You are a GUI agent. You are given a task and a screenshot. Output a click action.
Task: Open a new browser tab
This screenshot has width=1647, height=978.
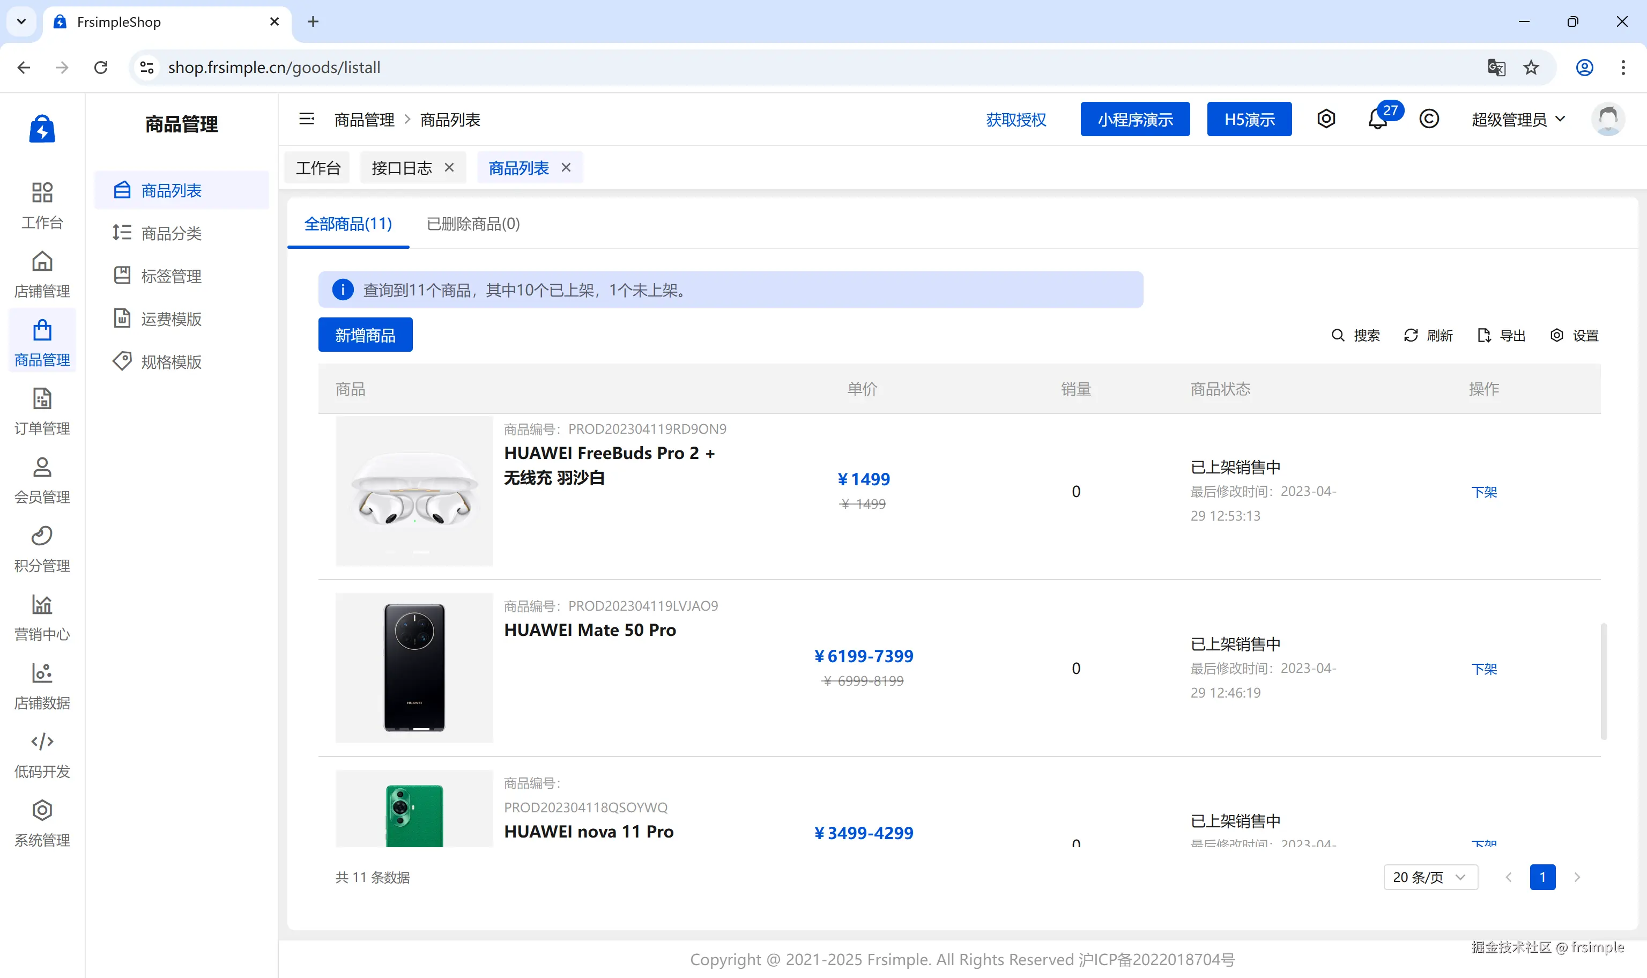pos(313,22)
